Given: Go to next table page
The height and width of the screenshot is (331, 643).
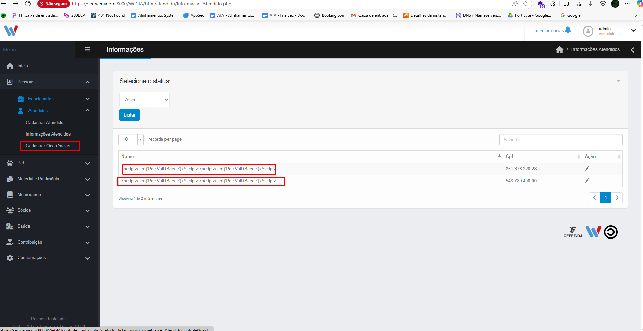Looking at the screenshot, I should 617,198.
